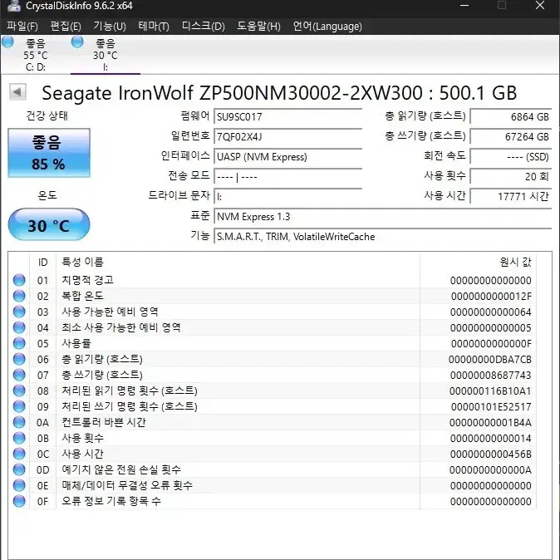Click the 총 읽기량 (호스트) button in info panel
The width and height of the screenshot is (560, 560).
(x=425, y=116)
